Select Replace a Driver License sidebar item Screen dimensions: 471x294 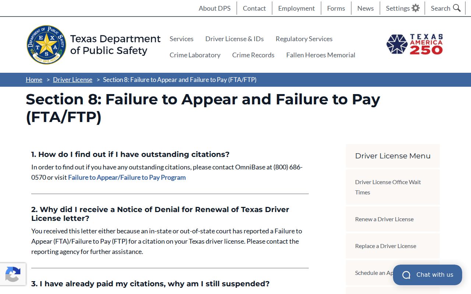[x=393, y=246]
